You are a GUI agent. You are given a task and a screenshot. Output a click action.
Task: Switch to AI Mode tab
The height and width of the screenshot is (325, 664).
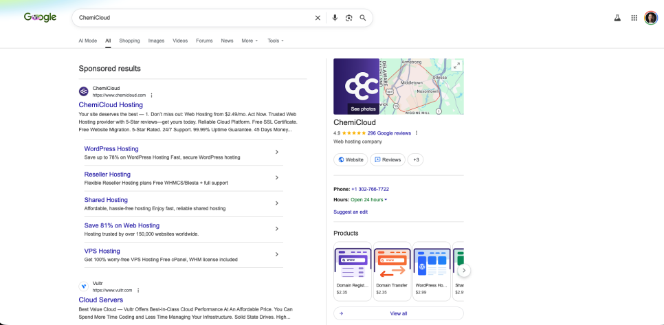88,41
